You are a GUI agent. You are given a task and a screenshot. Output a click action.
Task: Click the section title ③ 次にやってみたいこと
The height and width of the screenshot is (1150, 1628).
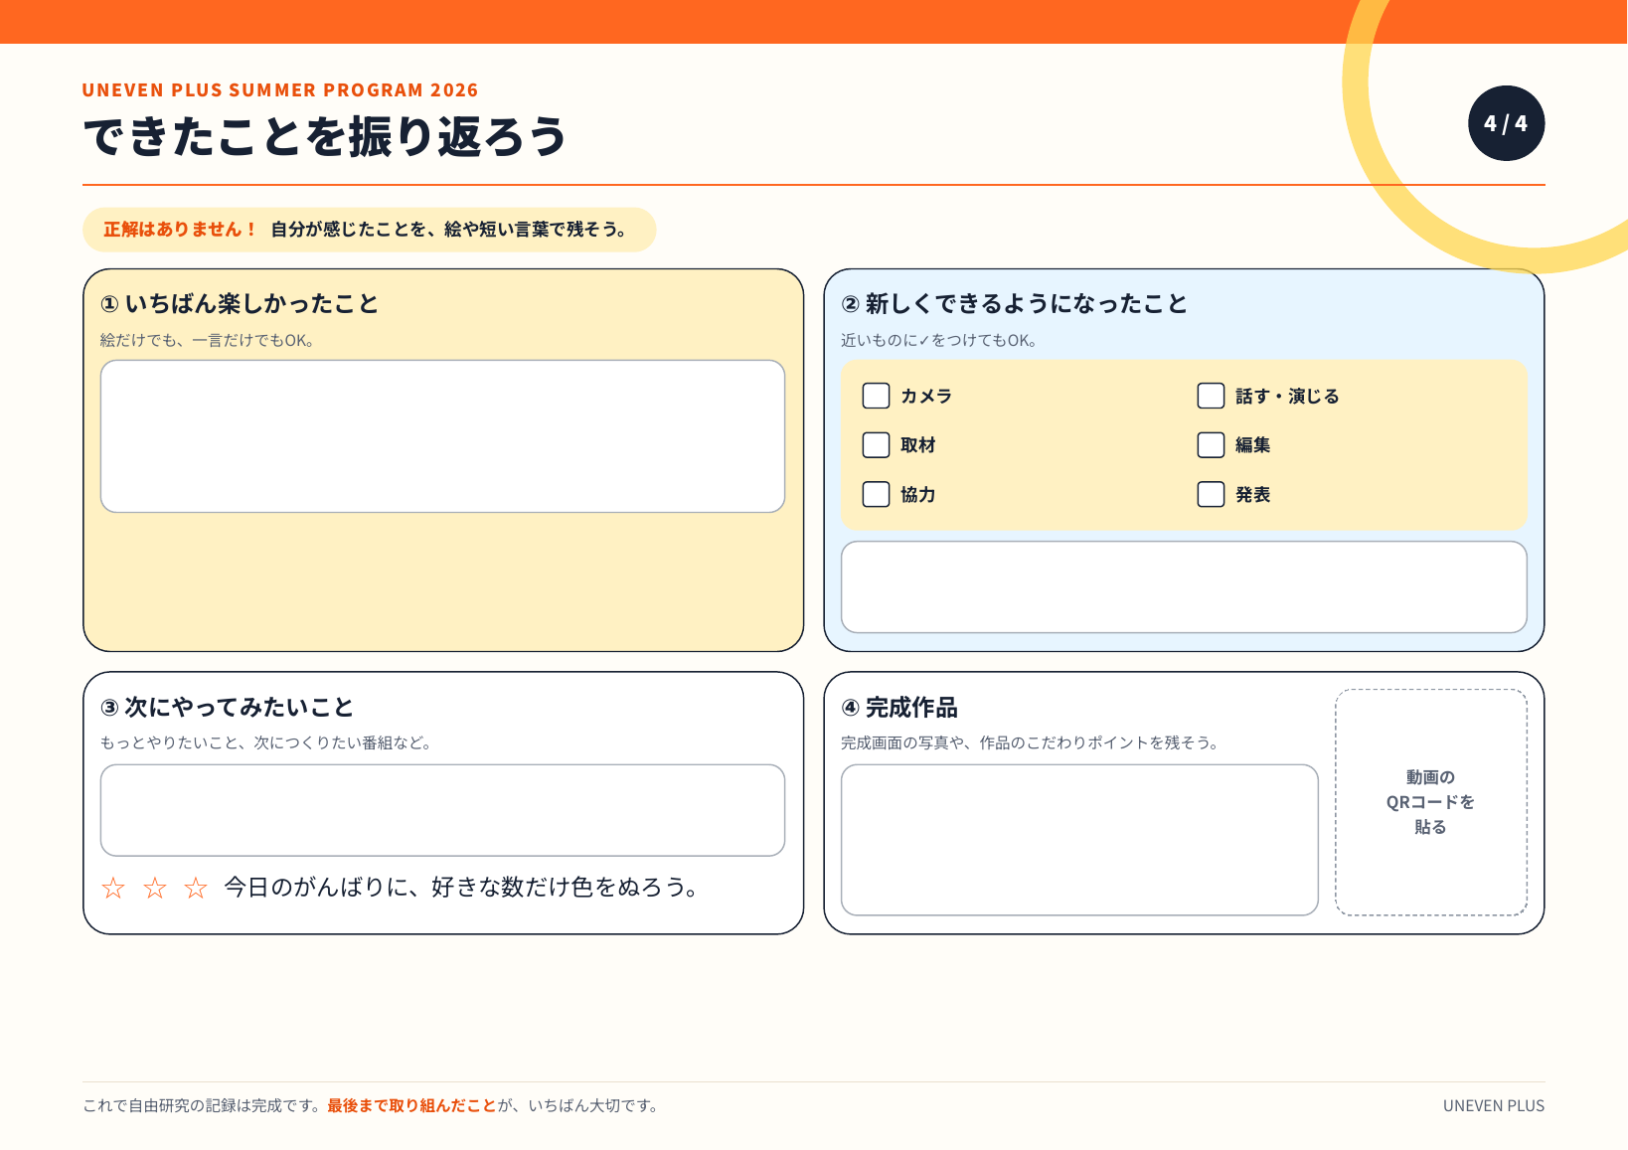pyautogui.click(x=228, y=708)
